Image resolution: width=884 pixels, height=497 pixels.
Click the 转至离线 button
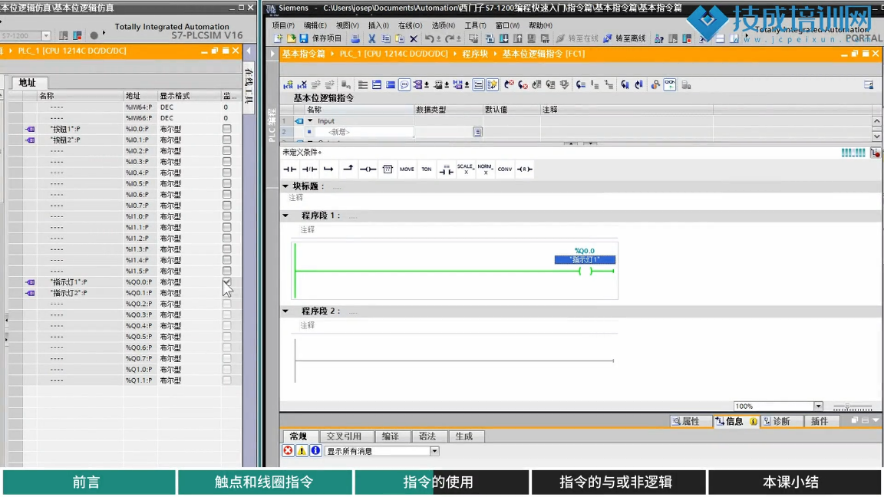pos(624,38)
